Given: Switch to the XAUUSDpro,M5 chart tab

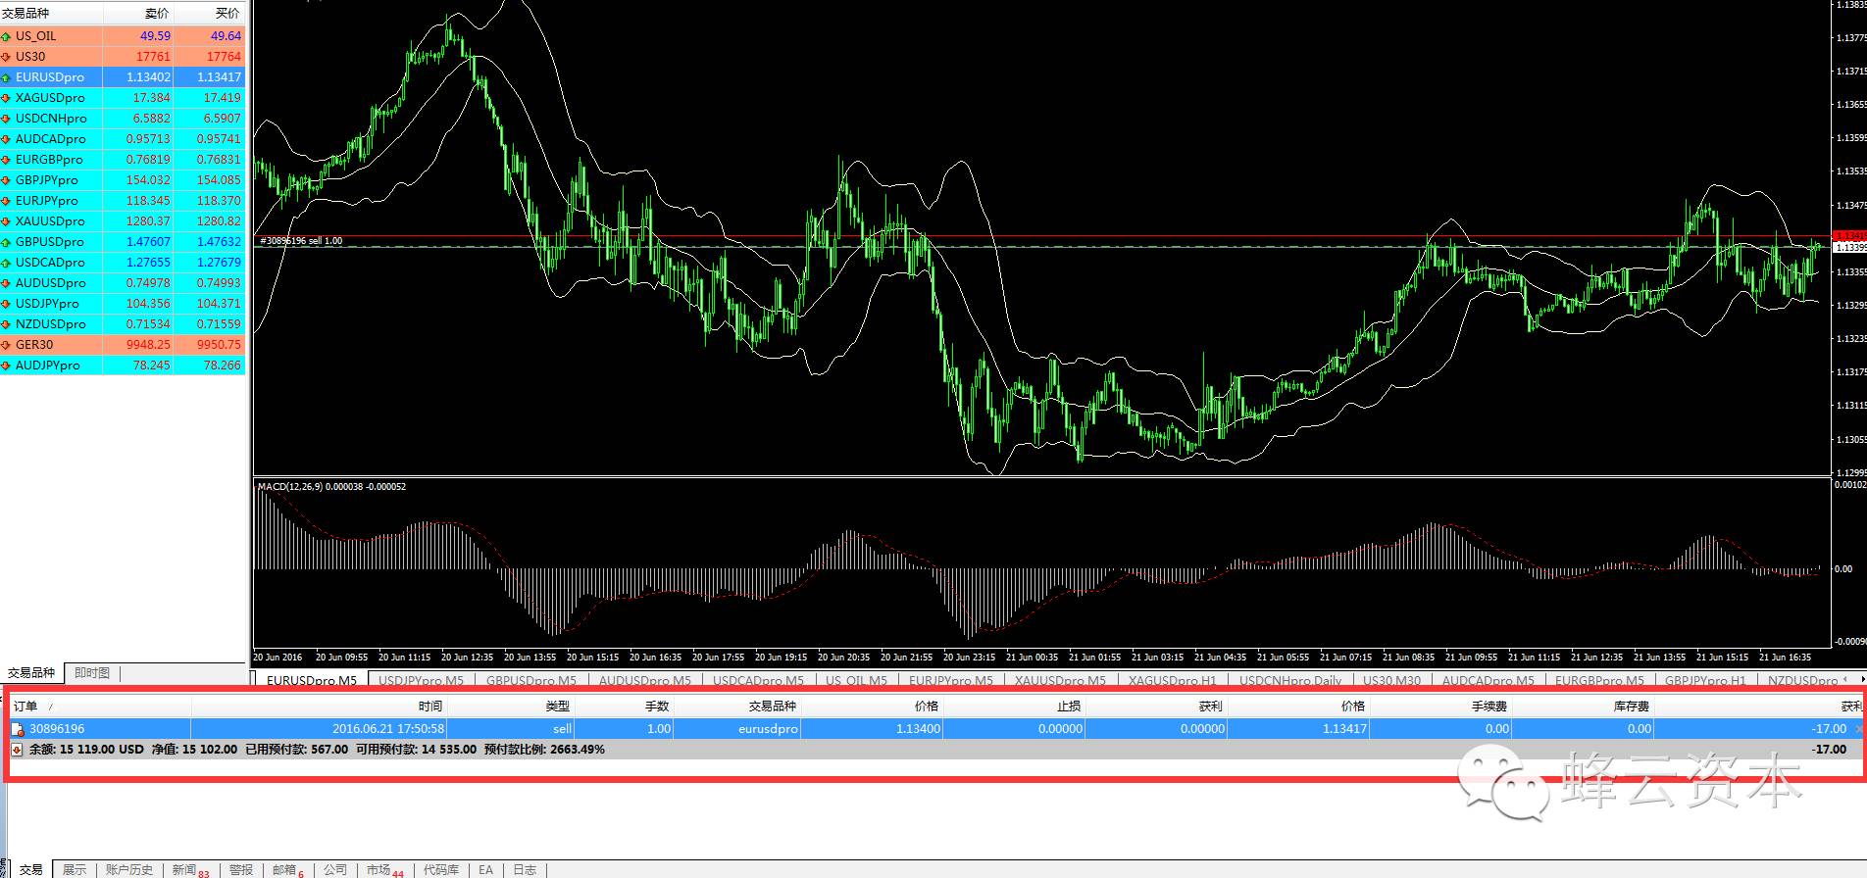Looking at the screenshot, I should (1060, 680).
